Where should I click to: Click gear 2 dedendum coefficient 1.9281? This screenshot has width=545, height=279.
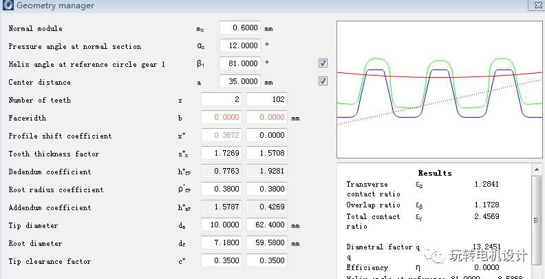[267, 171]
